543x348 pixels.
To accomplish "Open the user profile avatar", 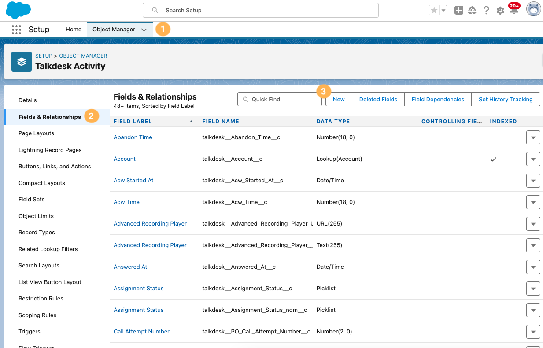I will (x=534, y=9).
